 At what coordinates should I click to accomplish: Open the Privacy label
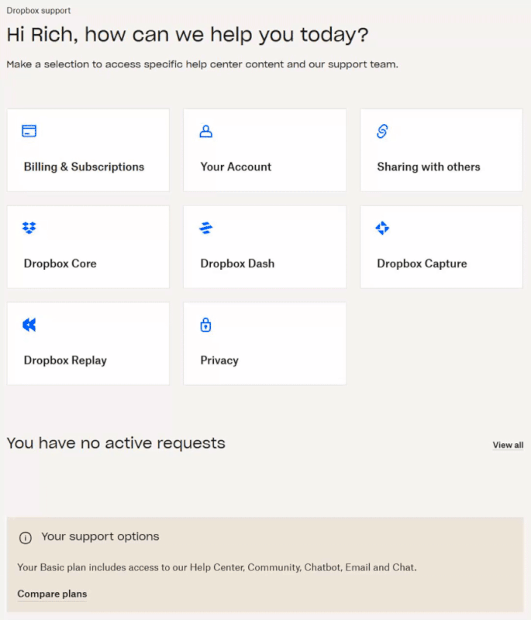click(x=219, y=360)
